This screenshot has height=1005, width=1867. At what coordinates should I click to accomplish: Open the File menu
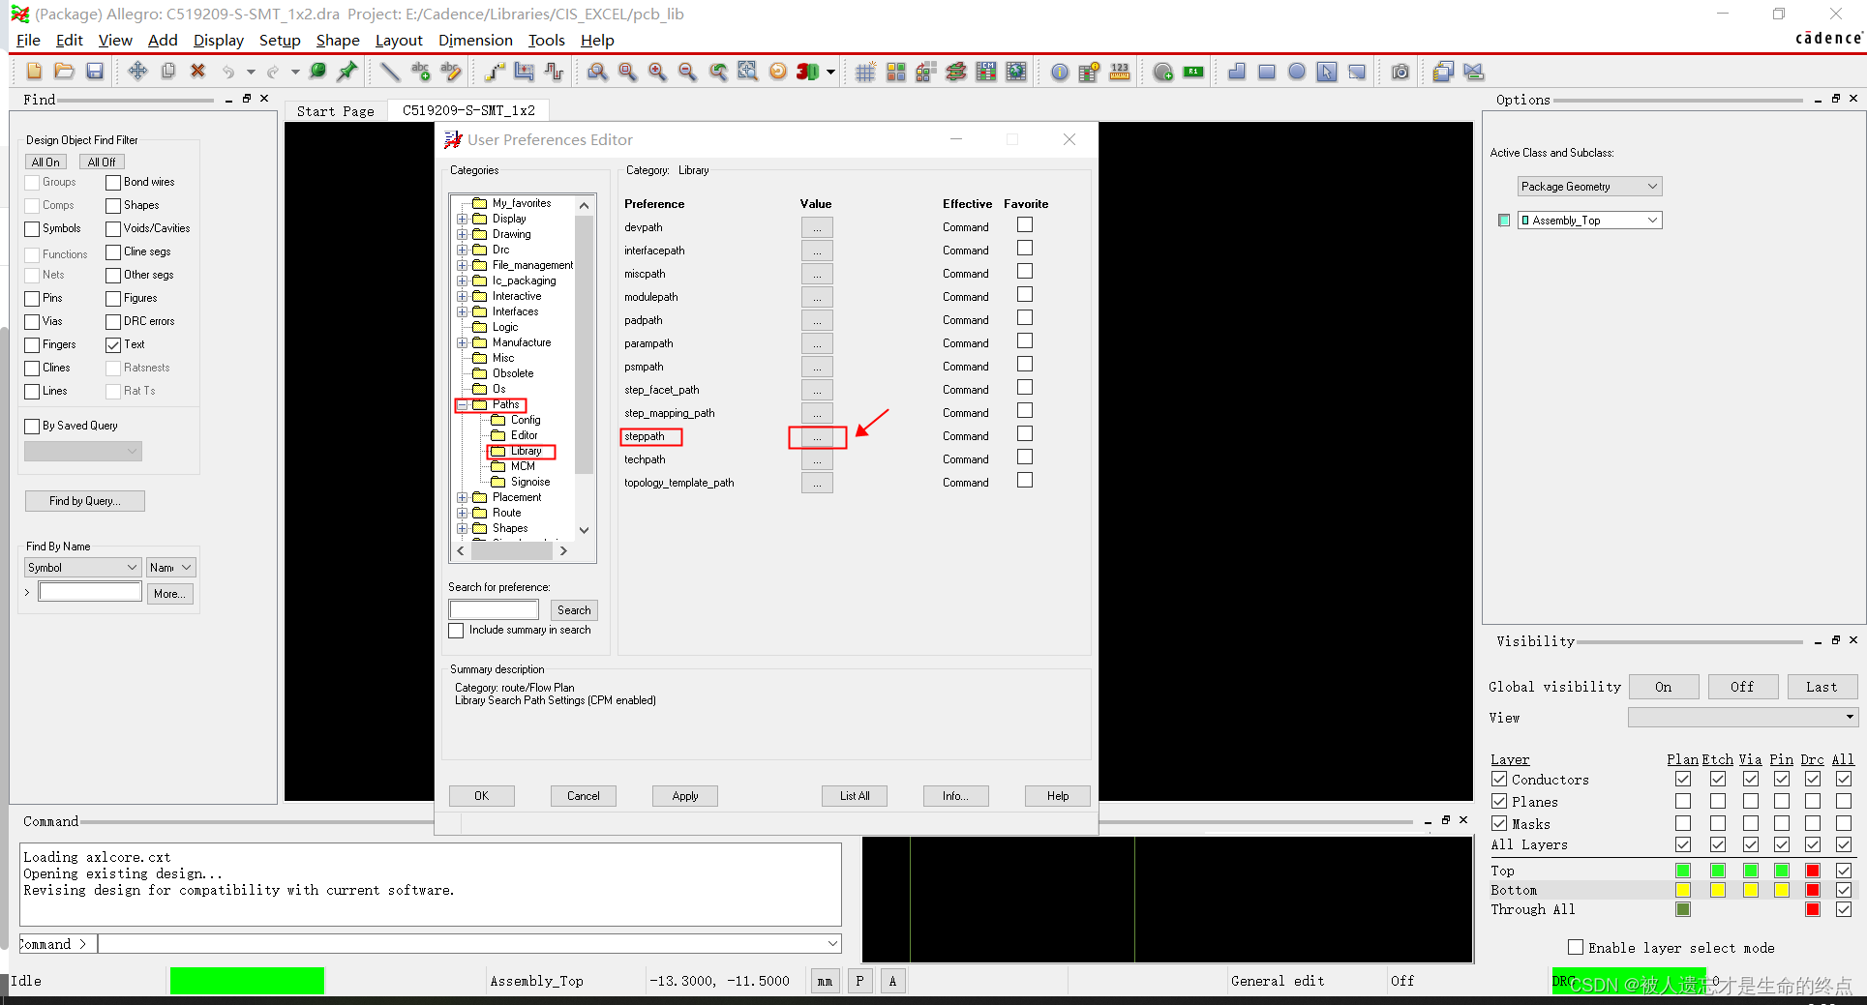tap(28, 40)
